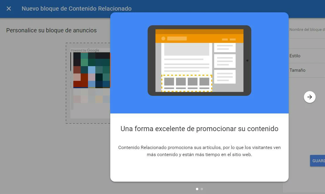Click the Nombre del bloque input field
The height and width of the screenshot is (194, 325).
(307, 30)
